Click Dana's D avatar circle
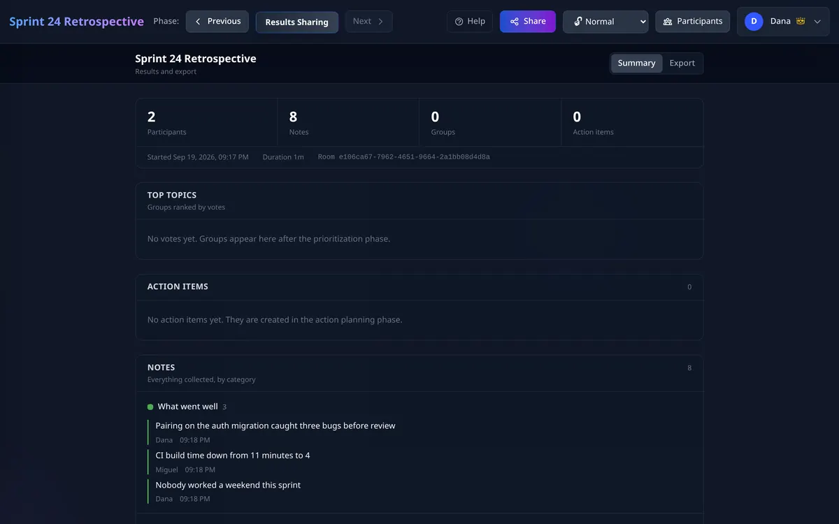This screenshot has width=839, height=524. [754, 22]
